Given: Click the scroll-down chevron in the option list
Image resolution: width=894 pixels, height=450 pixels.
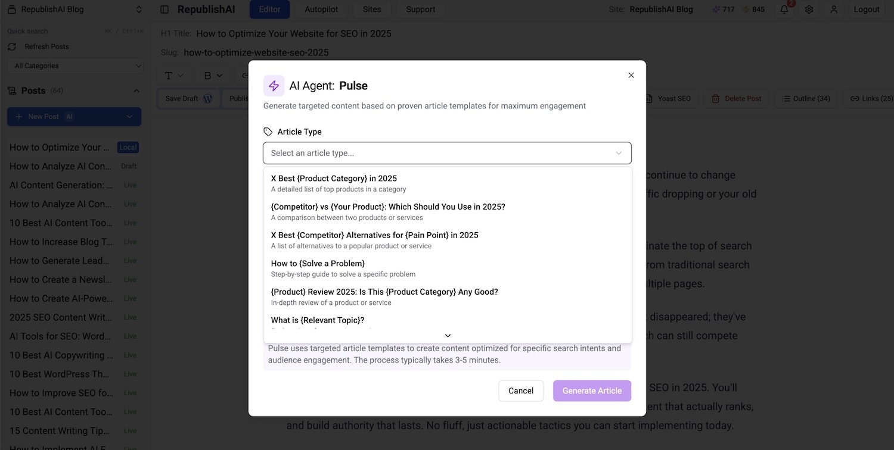Looking at the screenshot, I should point(448,336).
